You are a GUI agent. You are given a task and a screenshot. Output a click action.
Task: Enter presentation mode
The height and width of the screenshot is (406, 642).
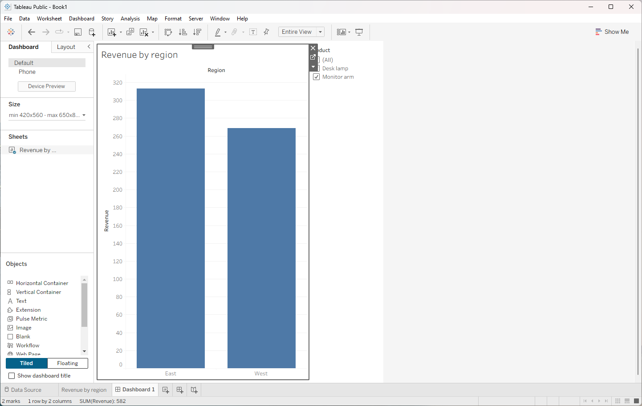coord(359,32)
